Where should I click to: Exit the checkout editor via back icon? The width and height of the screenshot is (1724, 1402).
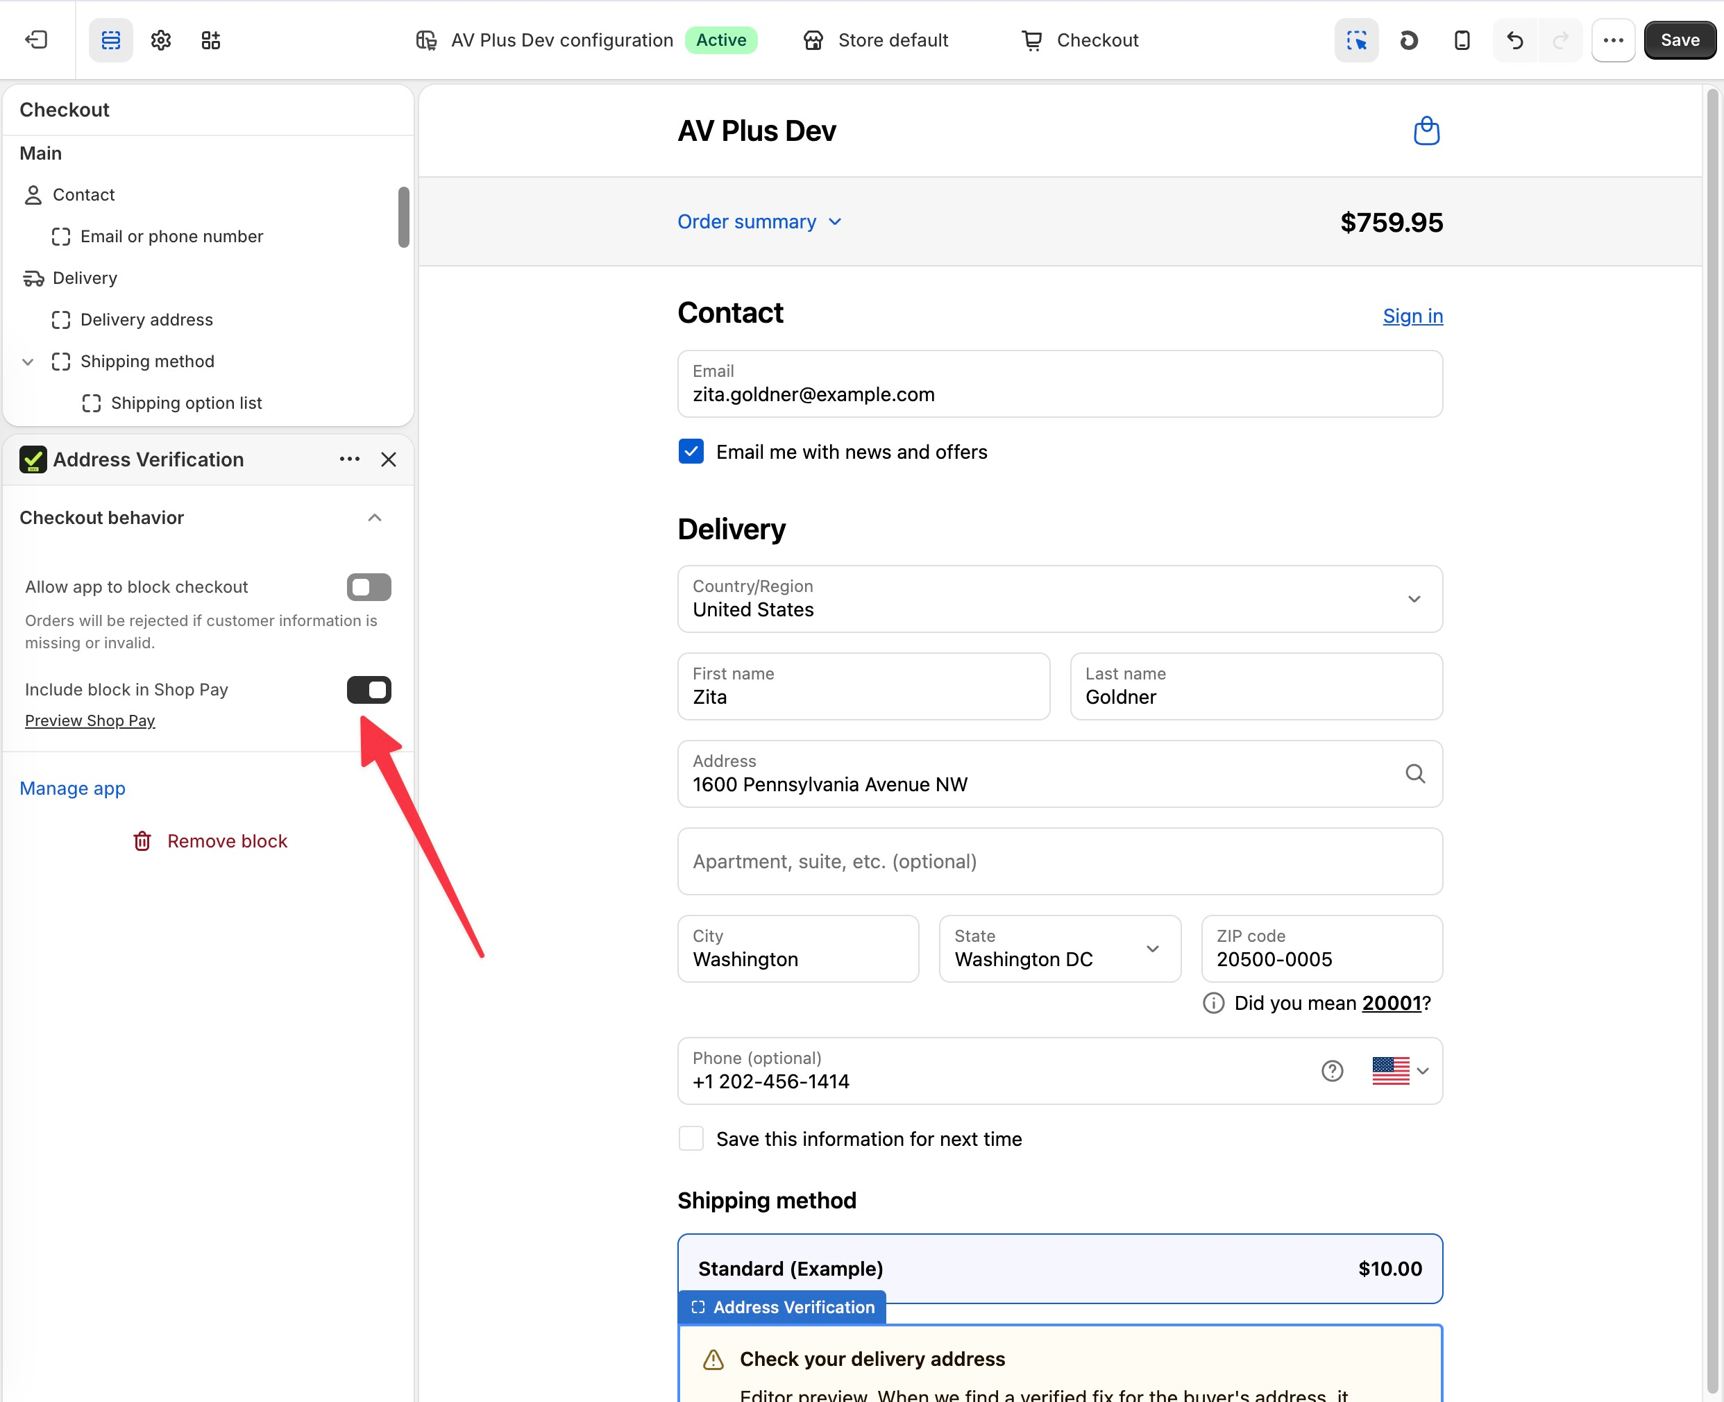coord(36,40)
